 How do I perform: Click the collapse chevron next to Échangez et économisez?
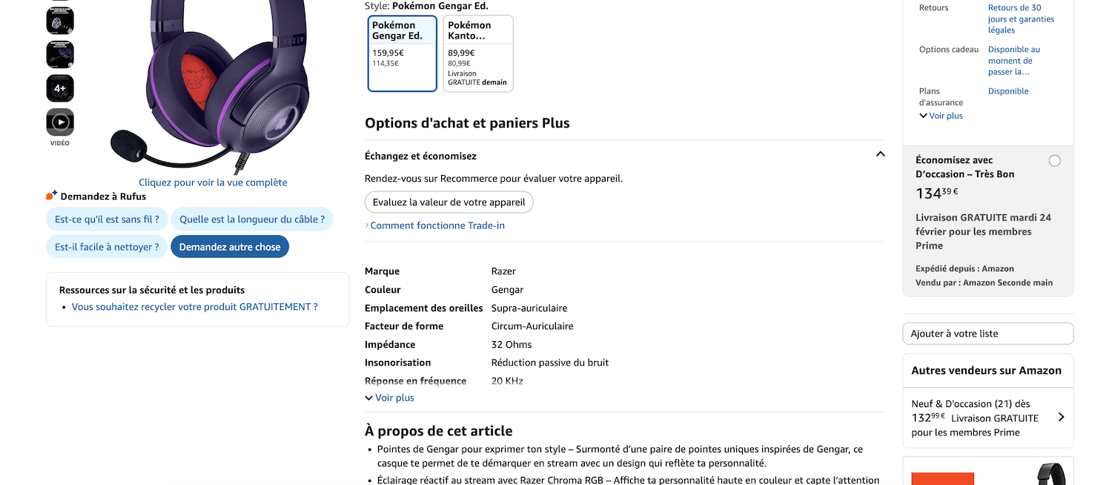click(x=880, y=154)
